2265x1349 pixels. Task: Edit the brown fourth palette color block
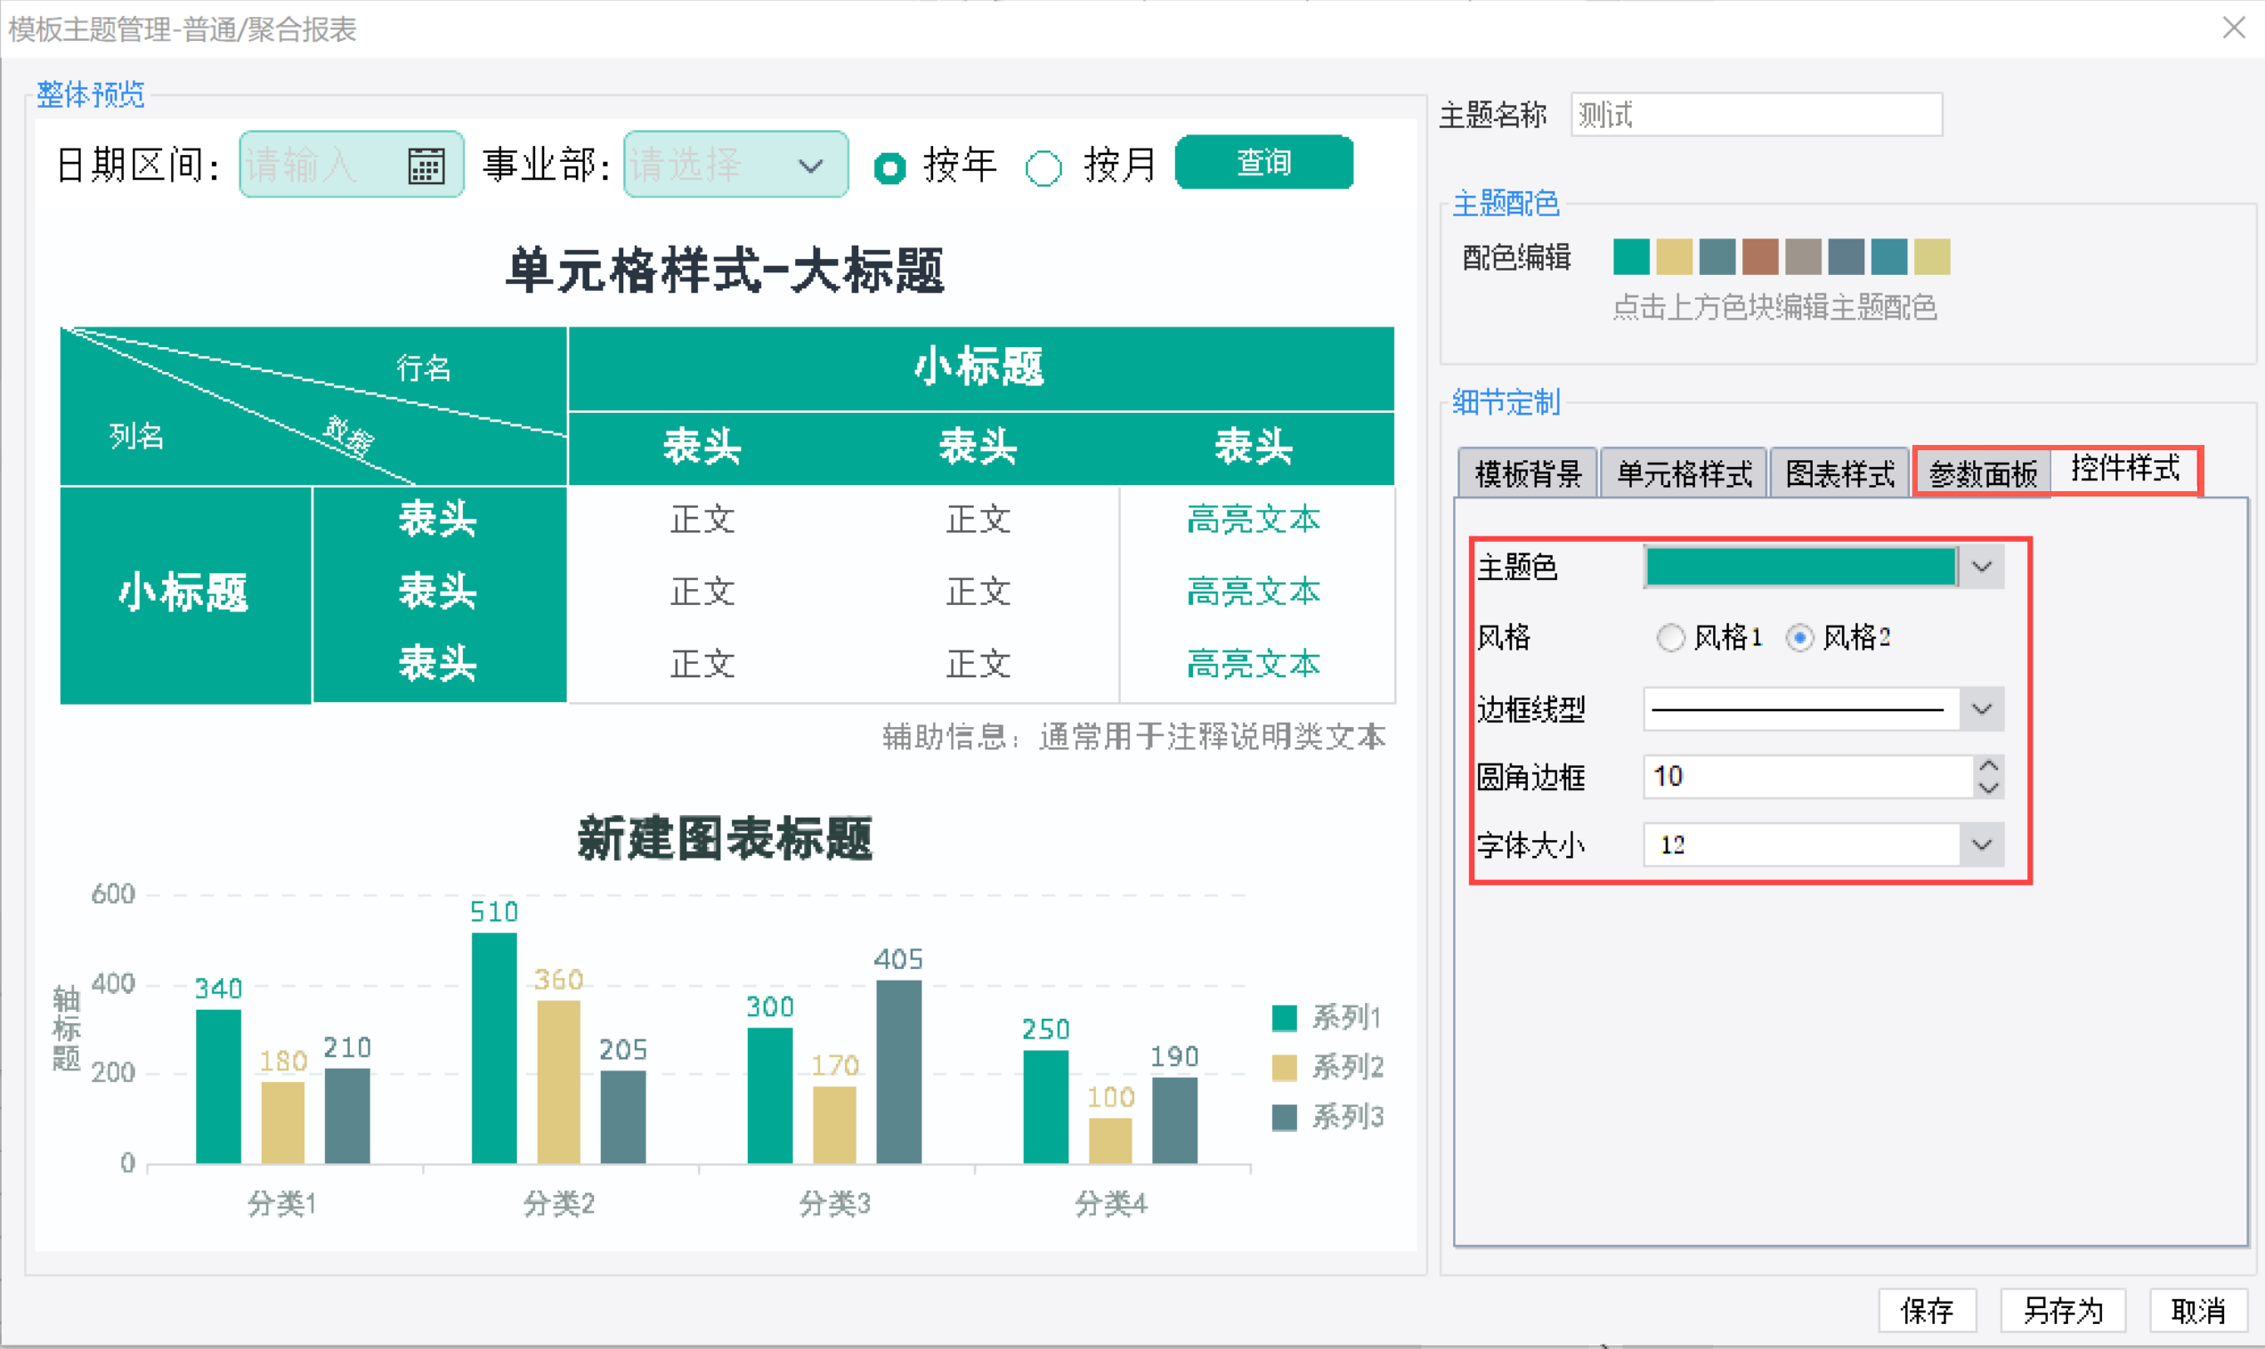point(1759,257)
